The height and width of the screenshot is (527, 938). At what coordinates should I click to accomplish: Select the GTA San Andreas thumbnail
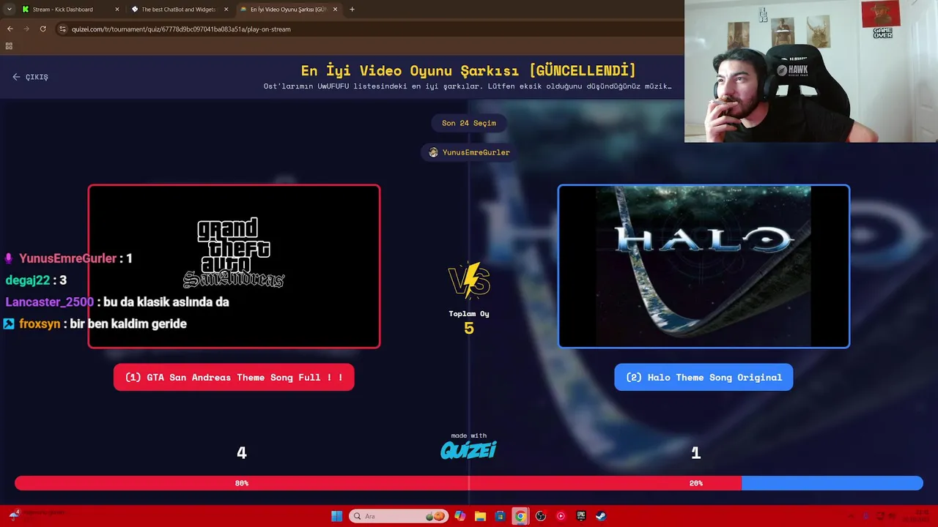pyautogui.click(x=234, y=266)
